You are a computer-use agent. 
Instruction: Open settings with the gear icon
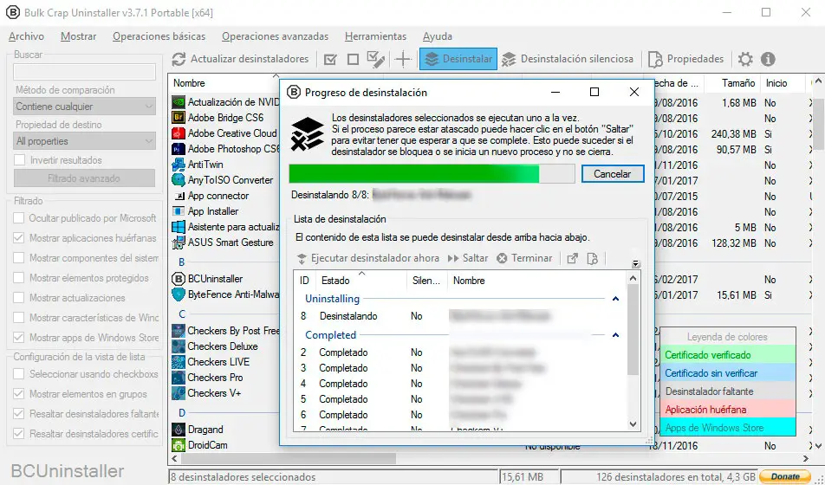point(745,59)
